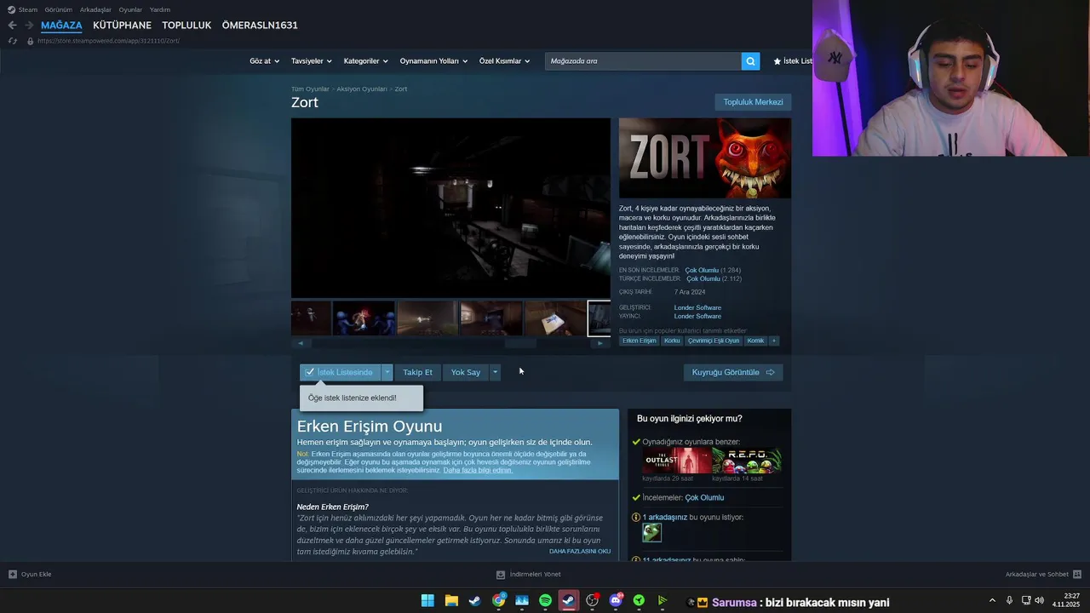Expand text with DAHA FAZLASINI OKU
The image size is (1090, 613).
pyautogui.click(x=580, y=551)
